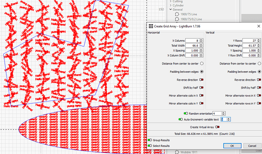Cancel the Create Grid Array dialog
Screen dimensions: 262x154
click(252, 146)
